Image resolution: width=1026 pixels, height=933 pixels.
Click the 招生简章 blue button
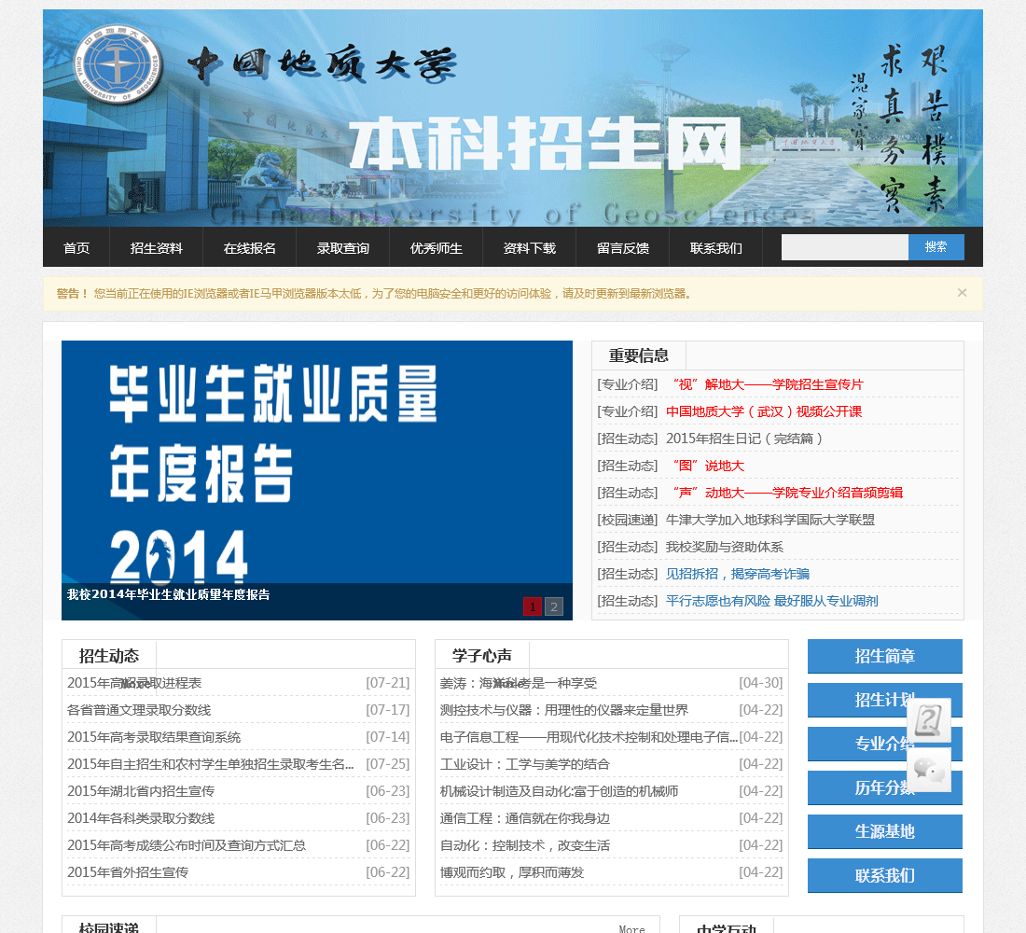[x=884, y=656]
